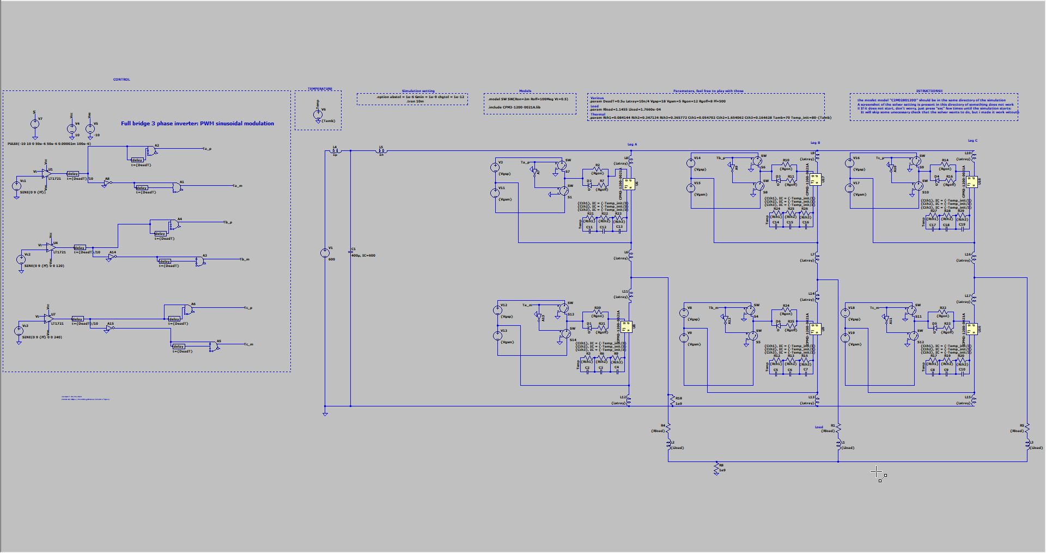Select load resistor R1
The width and height of the screenshot is (1046, 553).
(838, 428)
